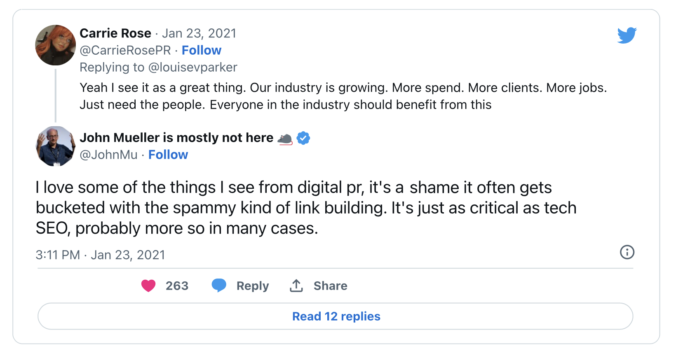Click the blue reply bubble icon
This screenshot has width=676, height=355.
(219, 285)
